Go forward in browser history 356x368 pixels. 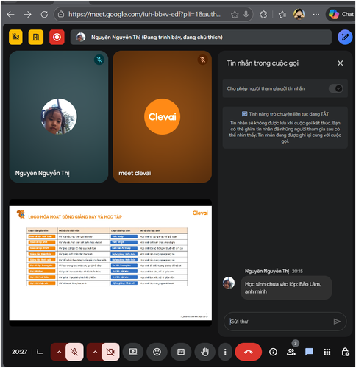coord(27,15)
